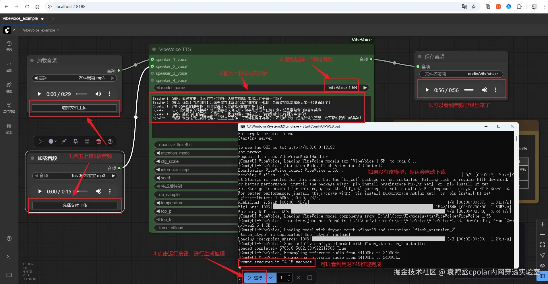Open VibeVoice_example breadcrumb dropdown
548x284 pixels.
(41, 30)
